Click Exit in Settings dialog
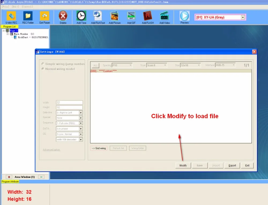268x205 pixels. coord(247,166)
